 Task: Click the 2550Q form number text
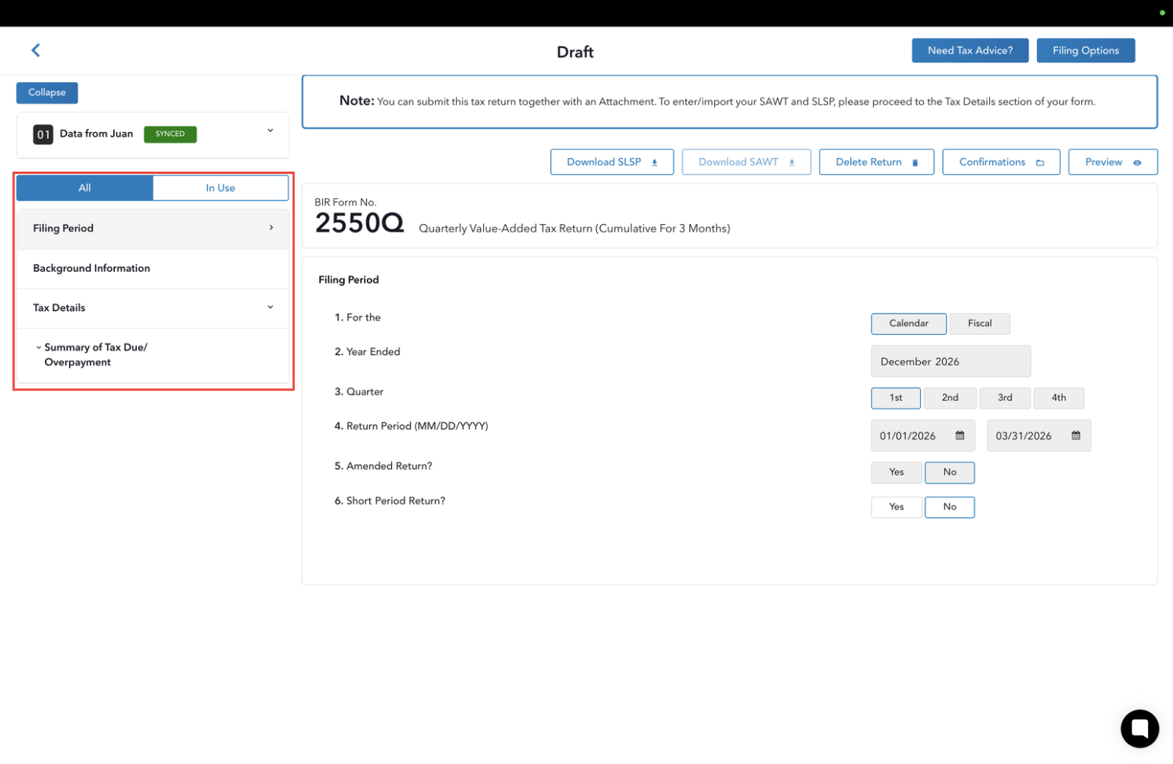(x=359, y=223)
